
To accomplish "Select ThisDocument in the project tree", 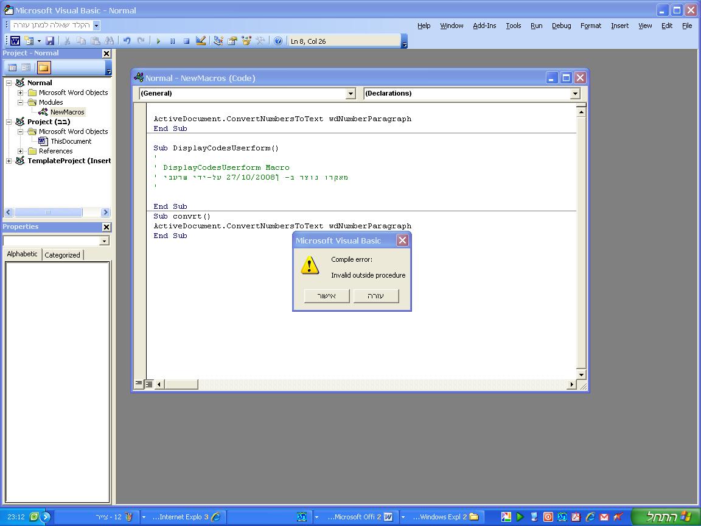I will pyautogui.click(x=71, y=141).
